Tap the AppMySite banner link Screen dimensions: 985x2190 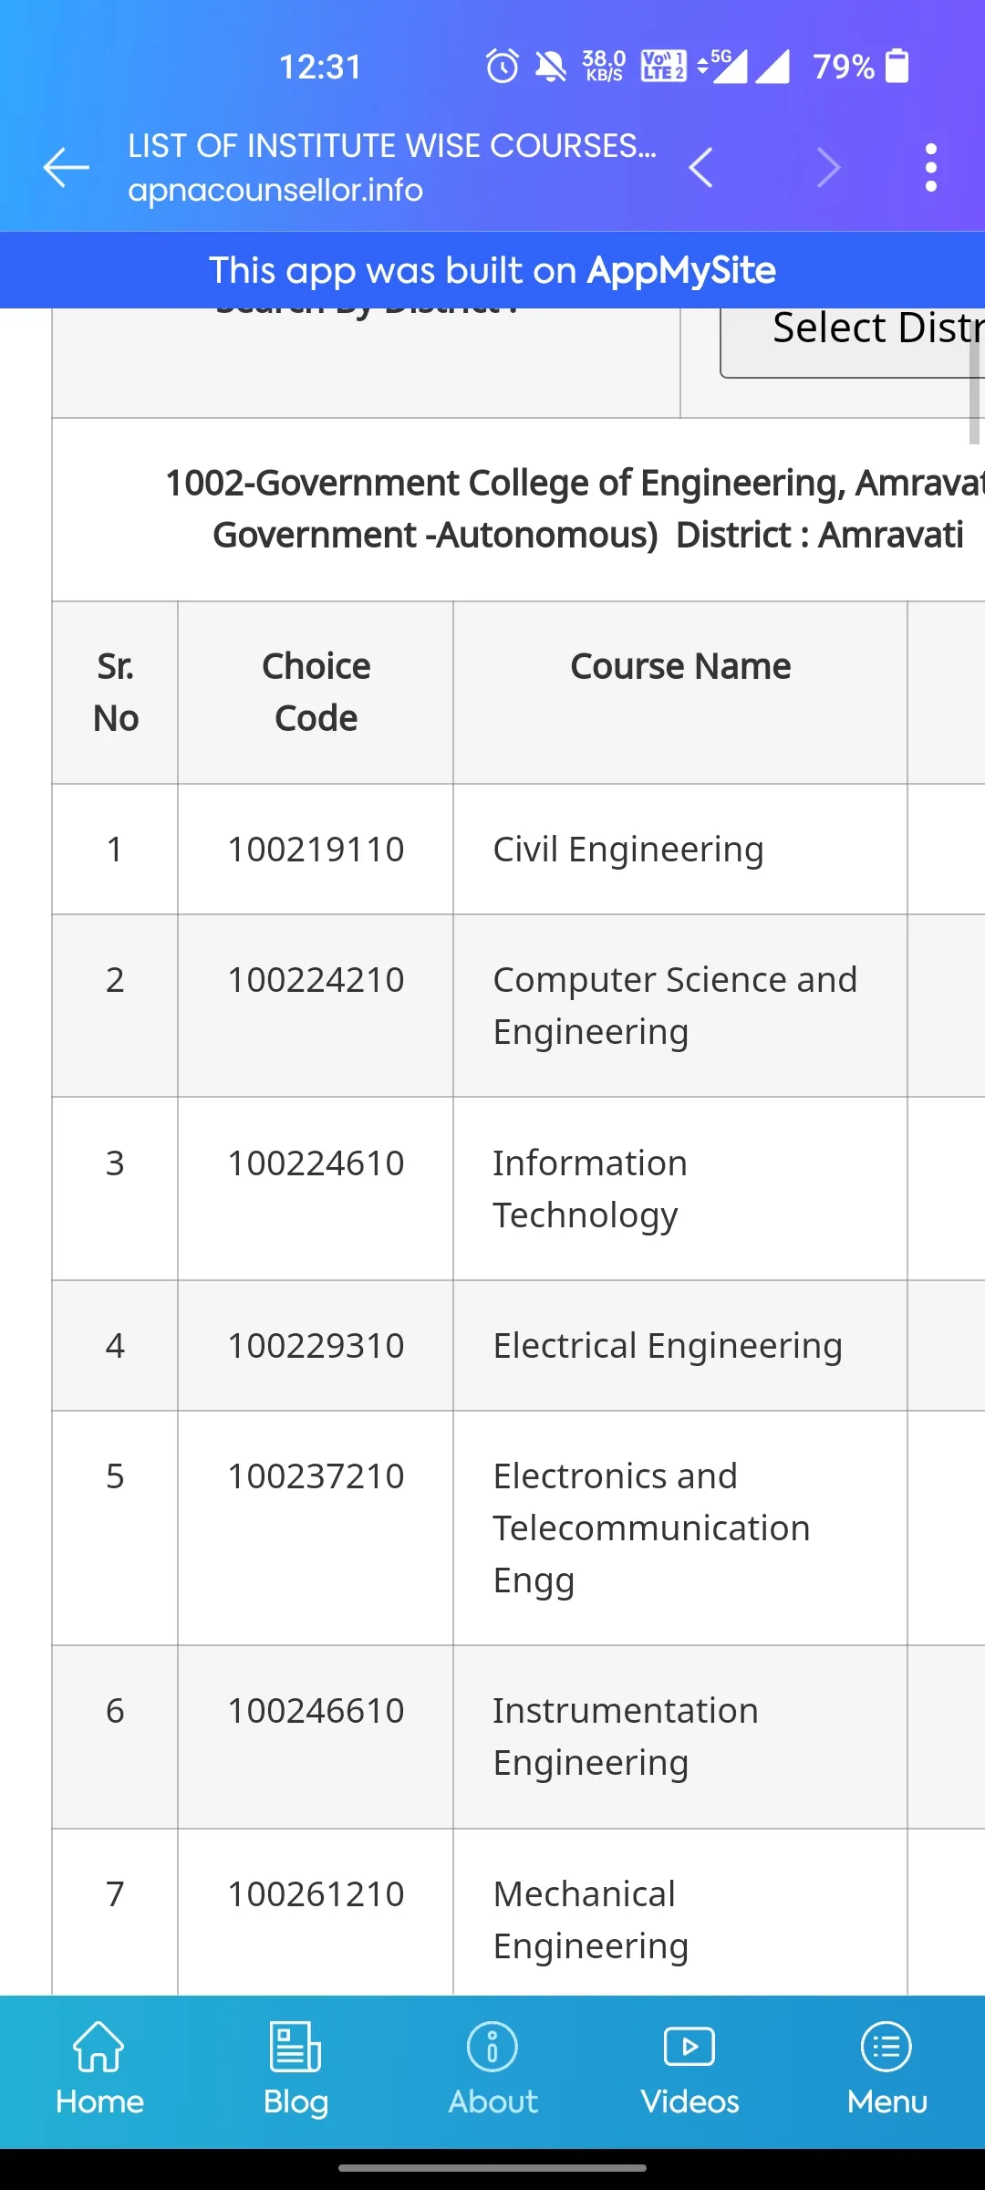[x=493, y=270]
